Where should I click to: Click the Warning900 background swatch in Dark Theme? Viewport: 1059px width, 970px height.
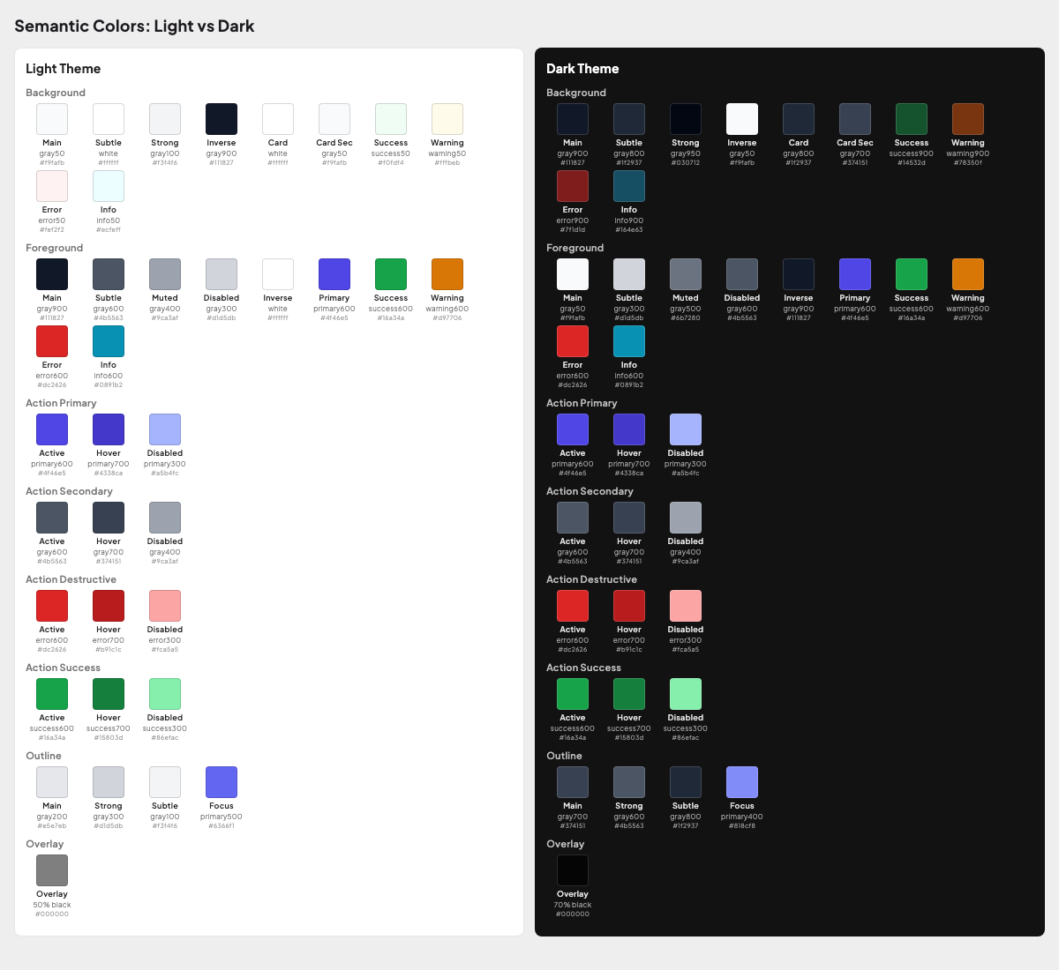coord(967,118)
